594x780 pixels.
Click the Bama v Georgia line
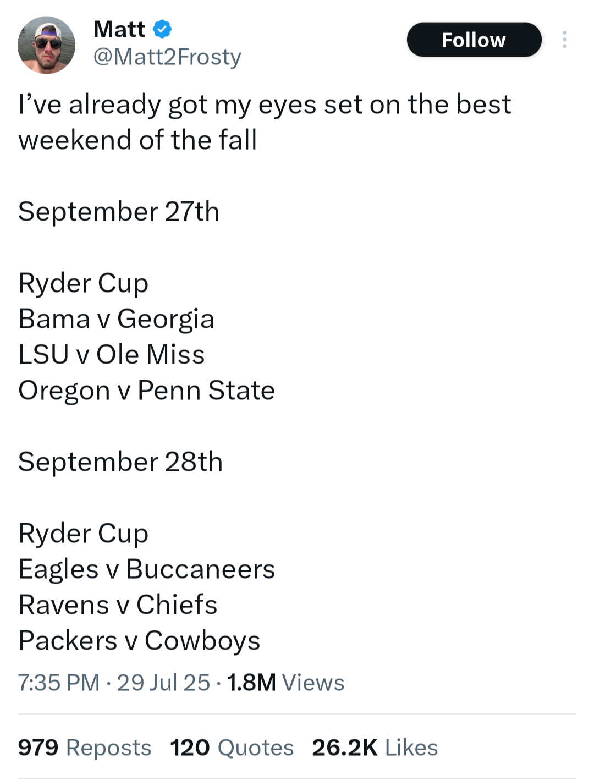(116, 319)
